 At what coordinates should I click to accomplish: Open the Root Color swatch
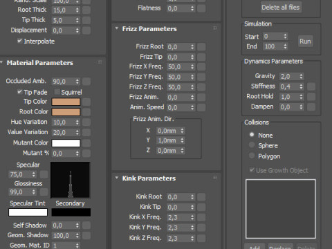click(x=66, y=112)
